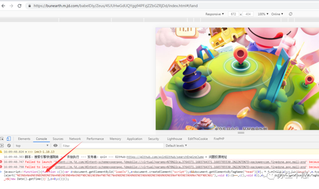Select the inspect element cursor icon

pyautogui.click(x=2, y=139)
